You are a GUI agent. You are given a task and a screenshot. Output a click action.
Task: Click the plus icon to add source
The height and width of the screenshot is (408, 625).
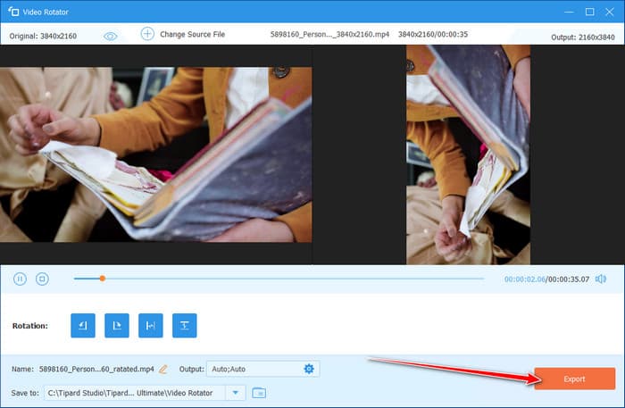(147, 34)
